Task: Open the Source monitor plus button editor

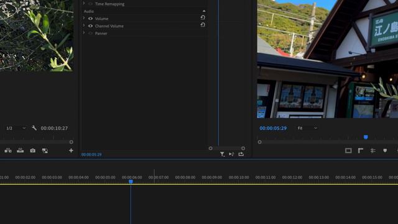Action: [x=71, y=151]
